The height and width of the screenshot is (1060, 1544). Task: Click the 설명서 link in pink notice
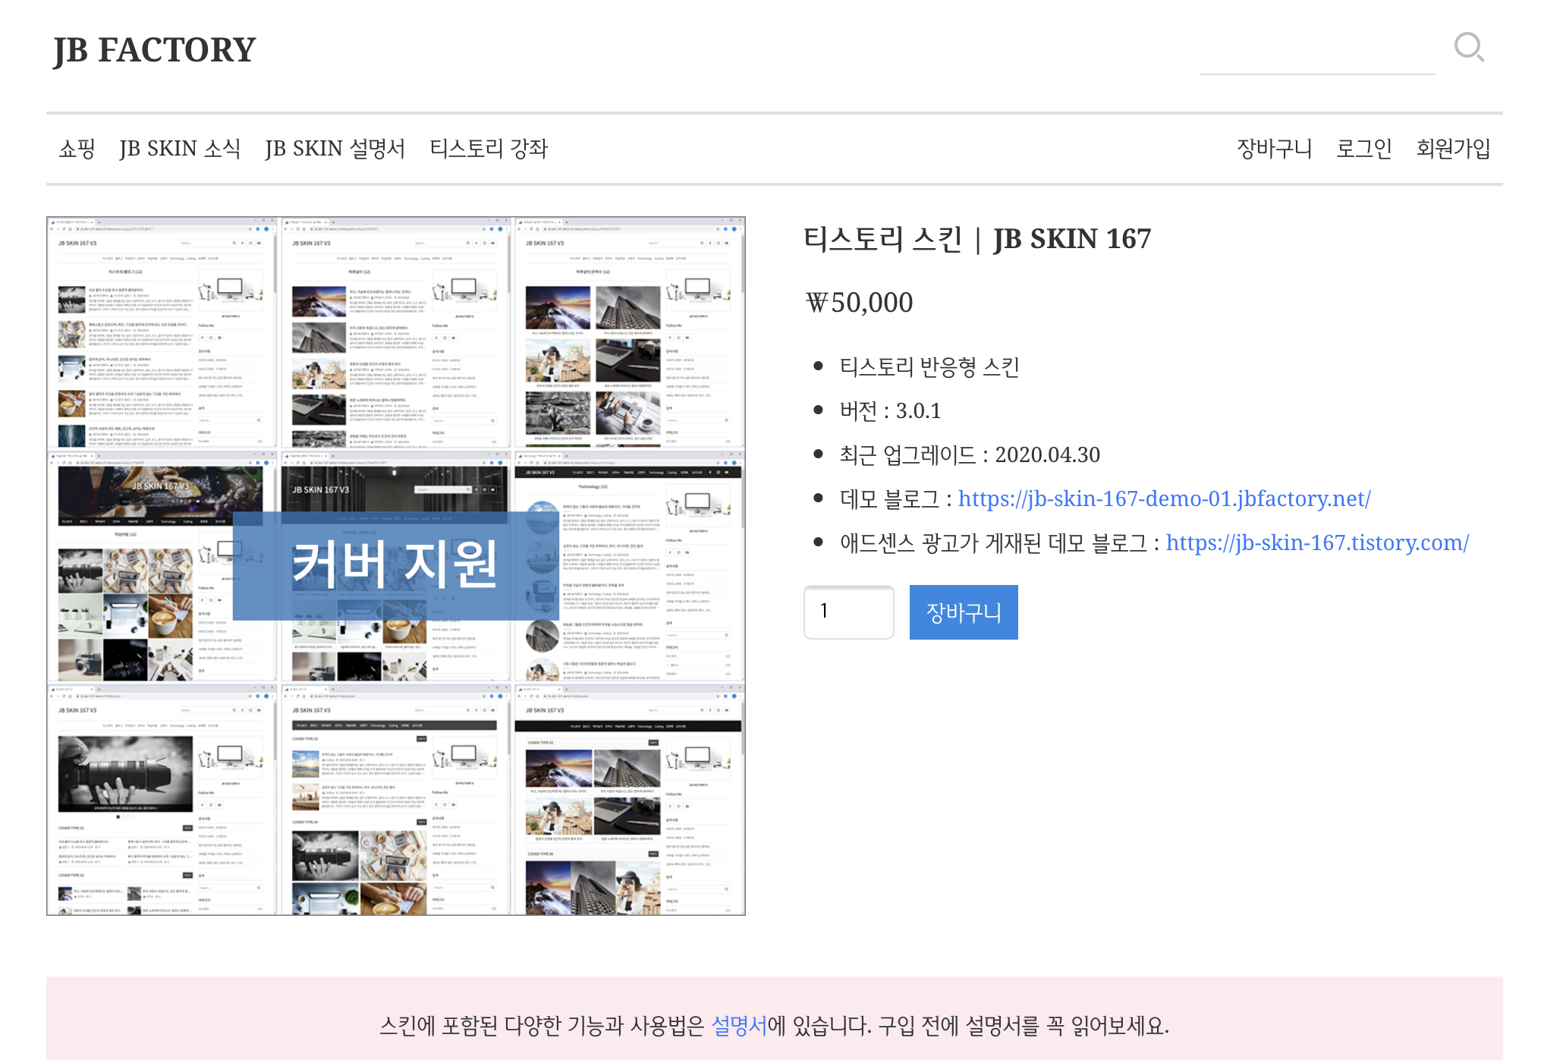[738, 1026]
